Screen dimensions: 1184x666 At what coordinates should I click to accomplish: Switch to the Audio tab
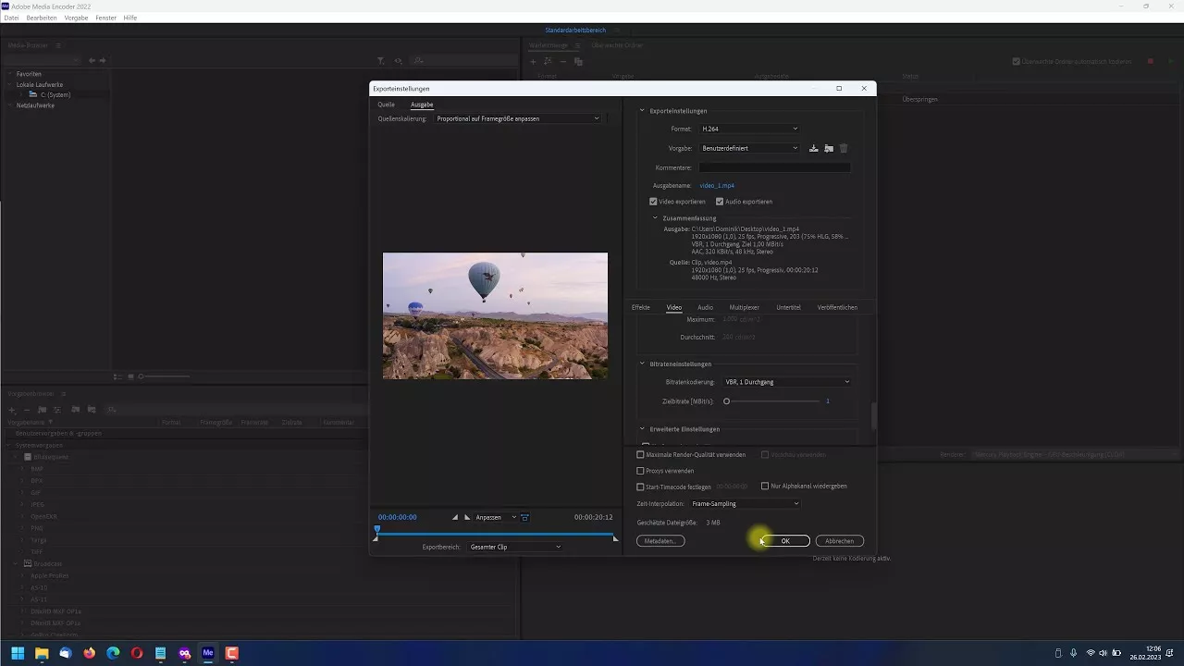click(x=705, y=307)
